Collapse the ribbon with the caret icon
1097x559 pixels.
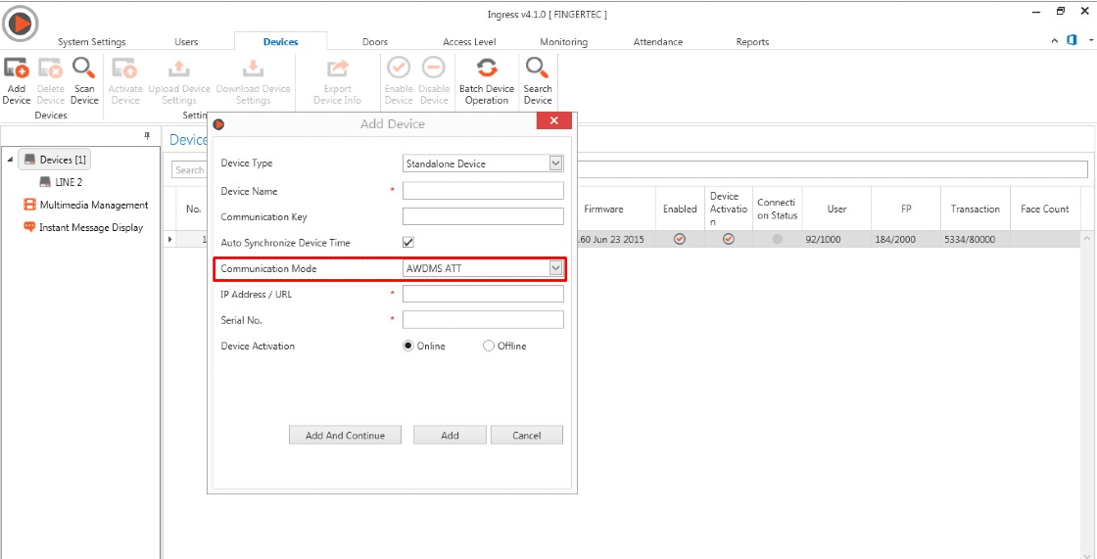1055,42
